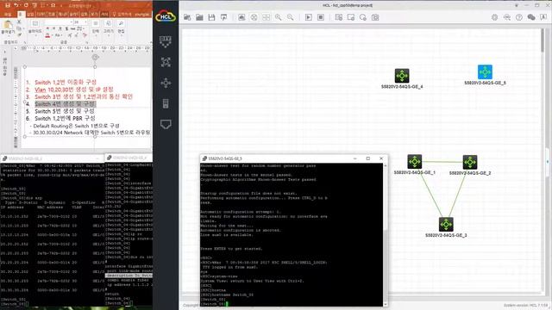The width and height of the screenshot is (552, 310).
Task: Toggle the grid view icon in HCL toolbar
Action: coord(267,17)
